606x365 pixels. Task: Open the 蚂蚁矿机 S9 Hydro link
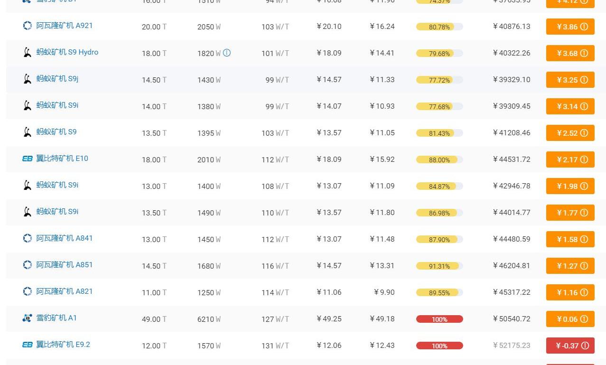67,52
